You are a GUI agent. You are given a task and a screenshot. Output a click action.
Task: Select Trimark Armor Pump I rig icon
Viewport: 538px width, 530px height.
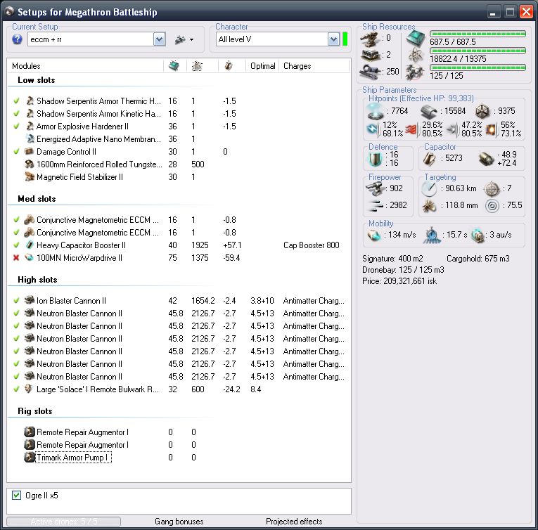[30, 458]
